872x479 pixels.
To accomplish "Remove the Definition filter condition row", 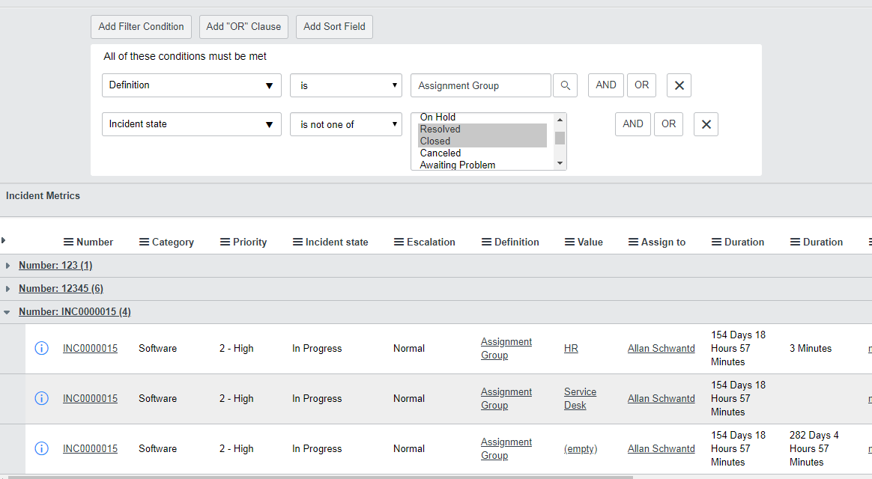I will tap(679, 85).
